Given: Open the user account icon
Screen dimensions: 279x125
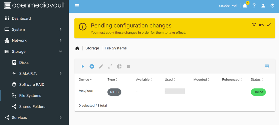Looking at the screenshot, I should click(263, 6).
